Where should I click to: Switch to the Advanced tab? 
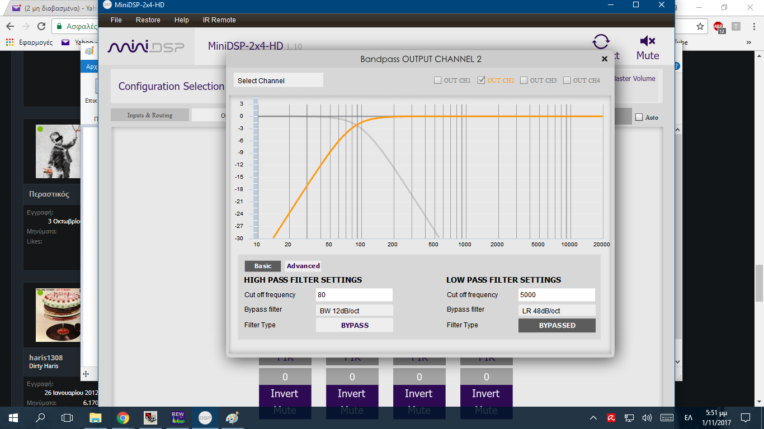click(x=303, y=266)
